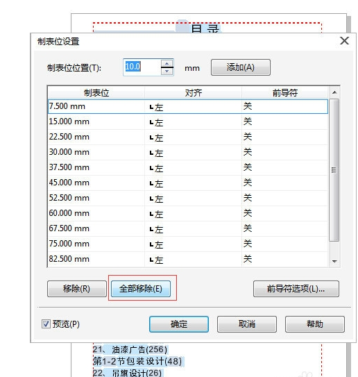Click the left-align icon in 22.500 mm row
Viewport: 358px width, 377px height.
[x=151, y=138]
